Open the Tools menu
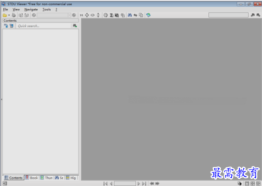The image size is (262, 186). (x=47, y=10)
